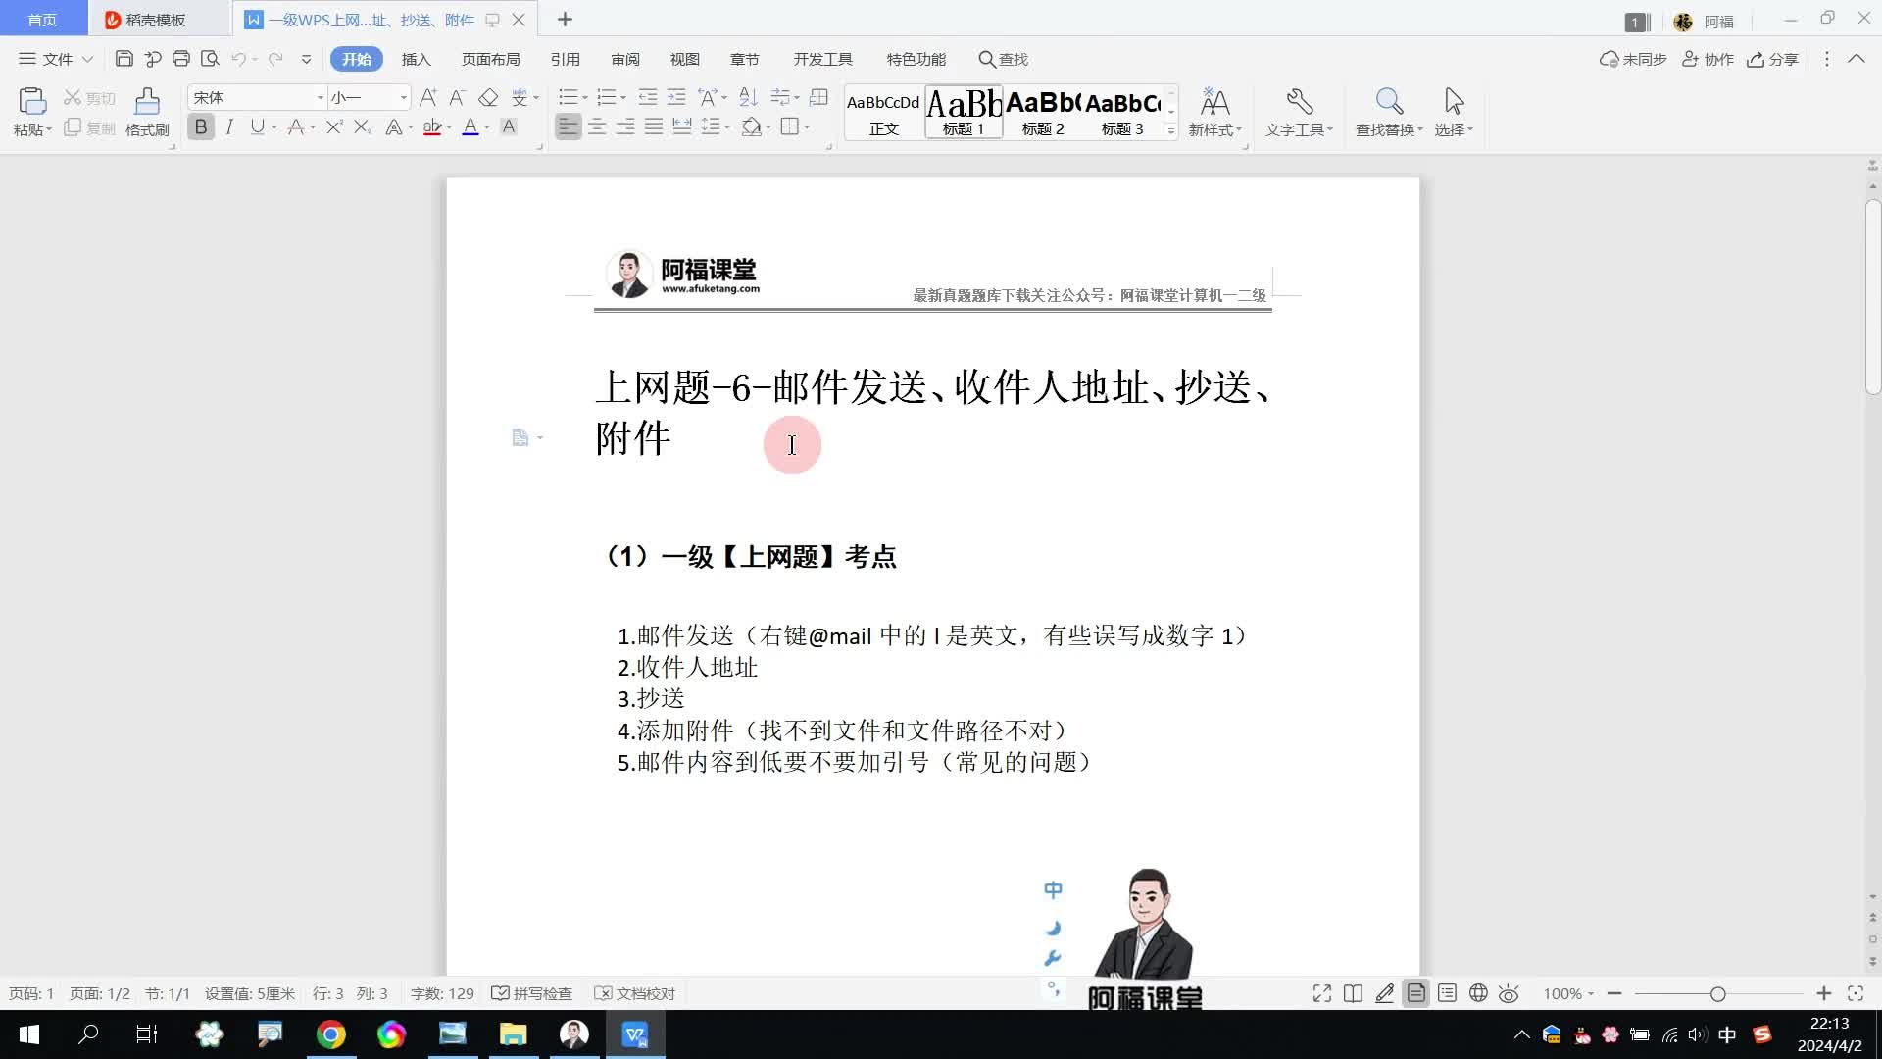Click the zoom slider handle
This screenshot has height=1059, width=1882.
pyautogui.click(x=1717, y=993)
